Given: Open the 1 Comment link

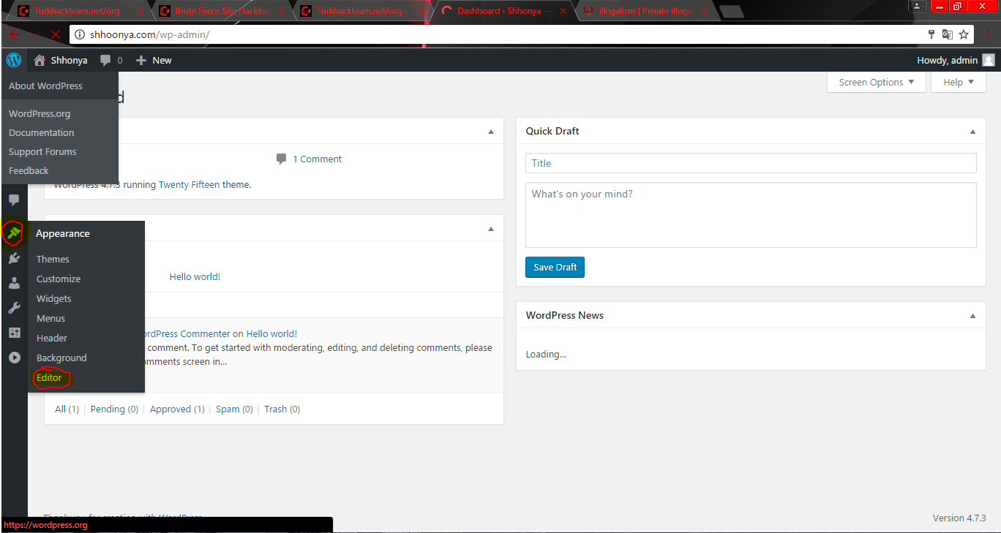Looking at the screenshot, I should 317,159.
